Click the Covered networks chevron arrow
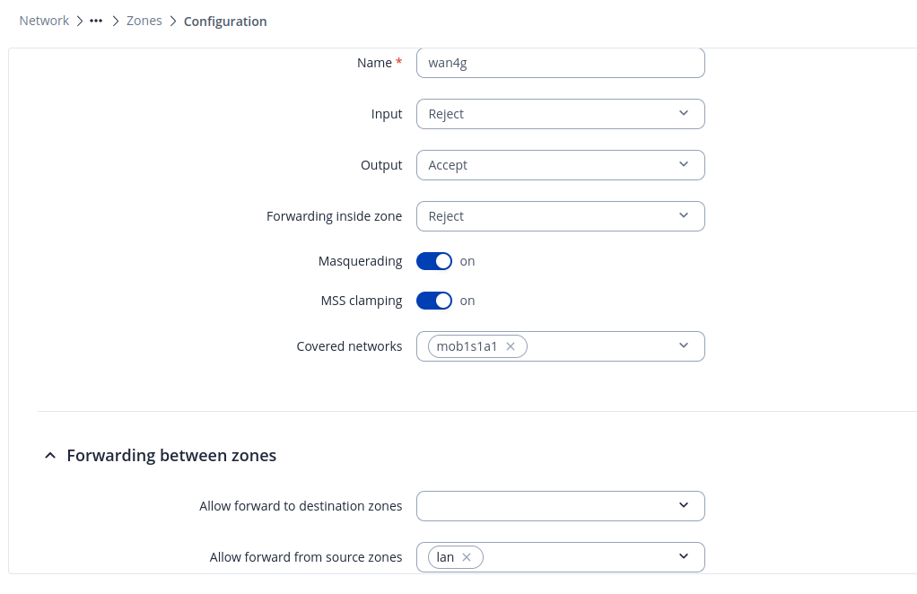Image resolution: width=917 pixels, height=594 pixels. click(684, 346)
